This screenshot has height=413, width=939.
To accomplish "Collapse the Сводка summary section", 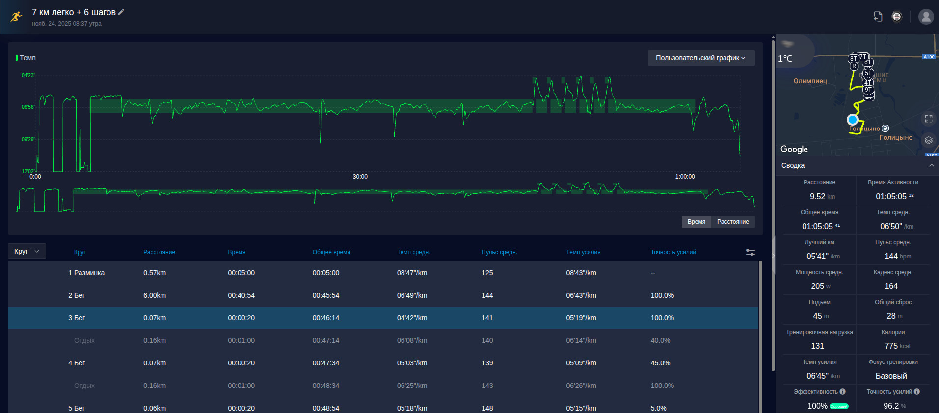I will 931,165.
